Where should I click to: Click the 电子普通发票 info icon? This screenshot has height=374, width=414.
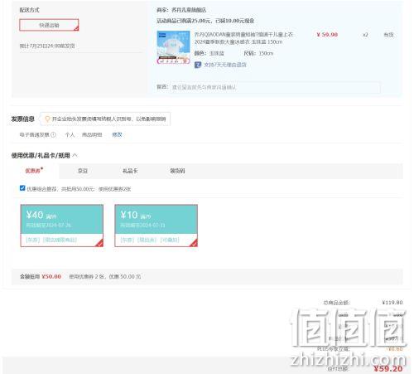[x=54, y=134]
